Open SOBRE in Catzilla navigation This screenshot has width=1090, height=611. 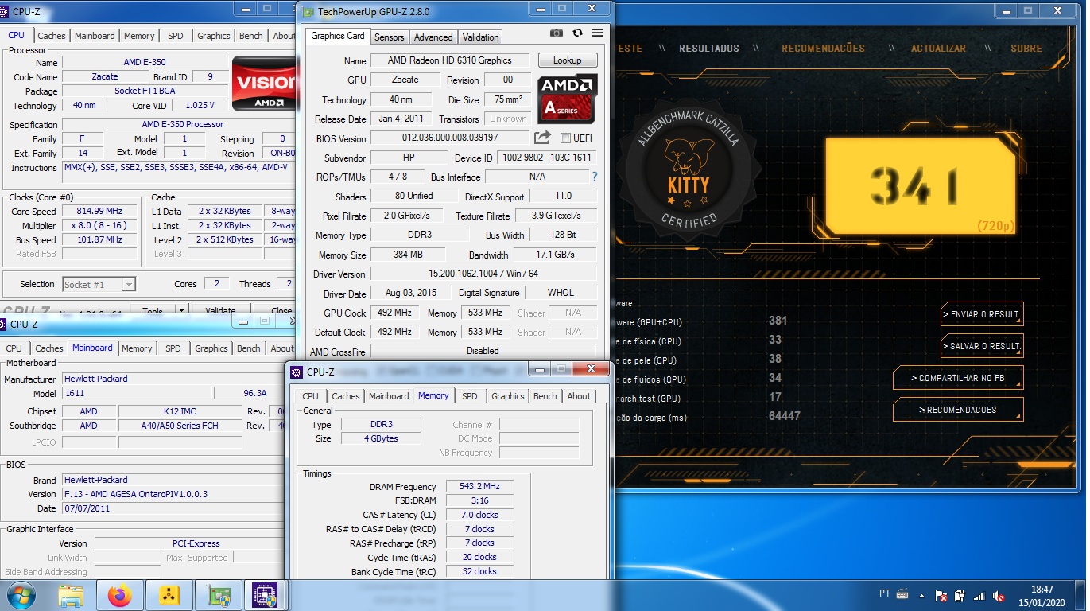(1026, 49)
